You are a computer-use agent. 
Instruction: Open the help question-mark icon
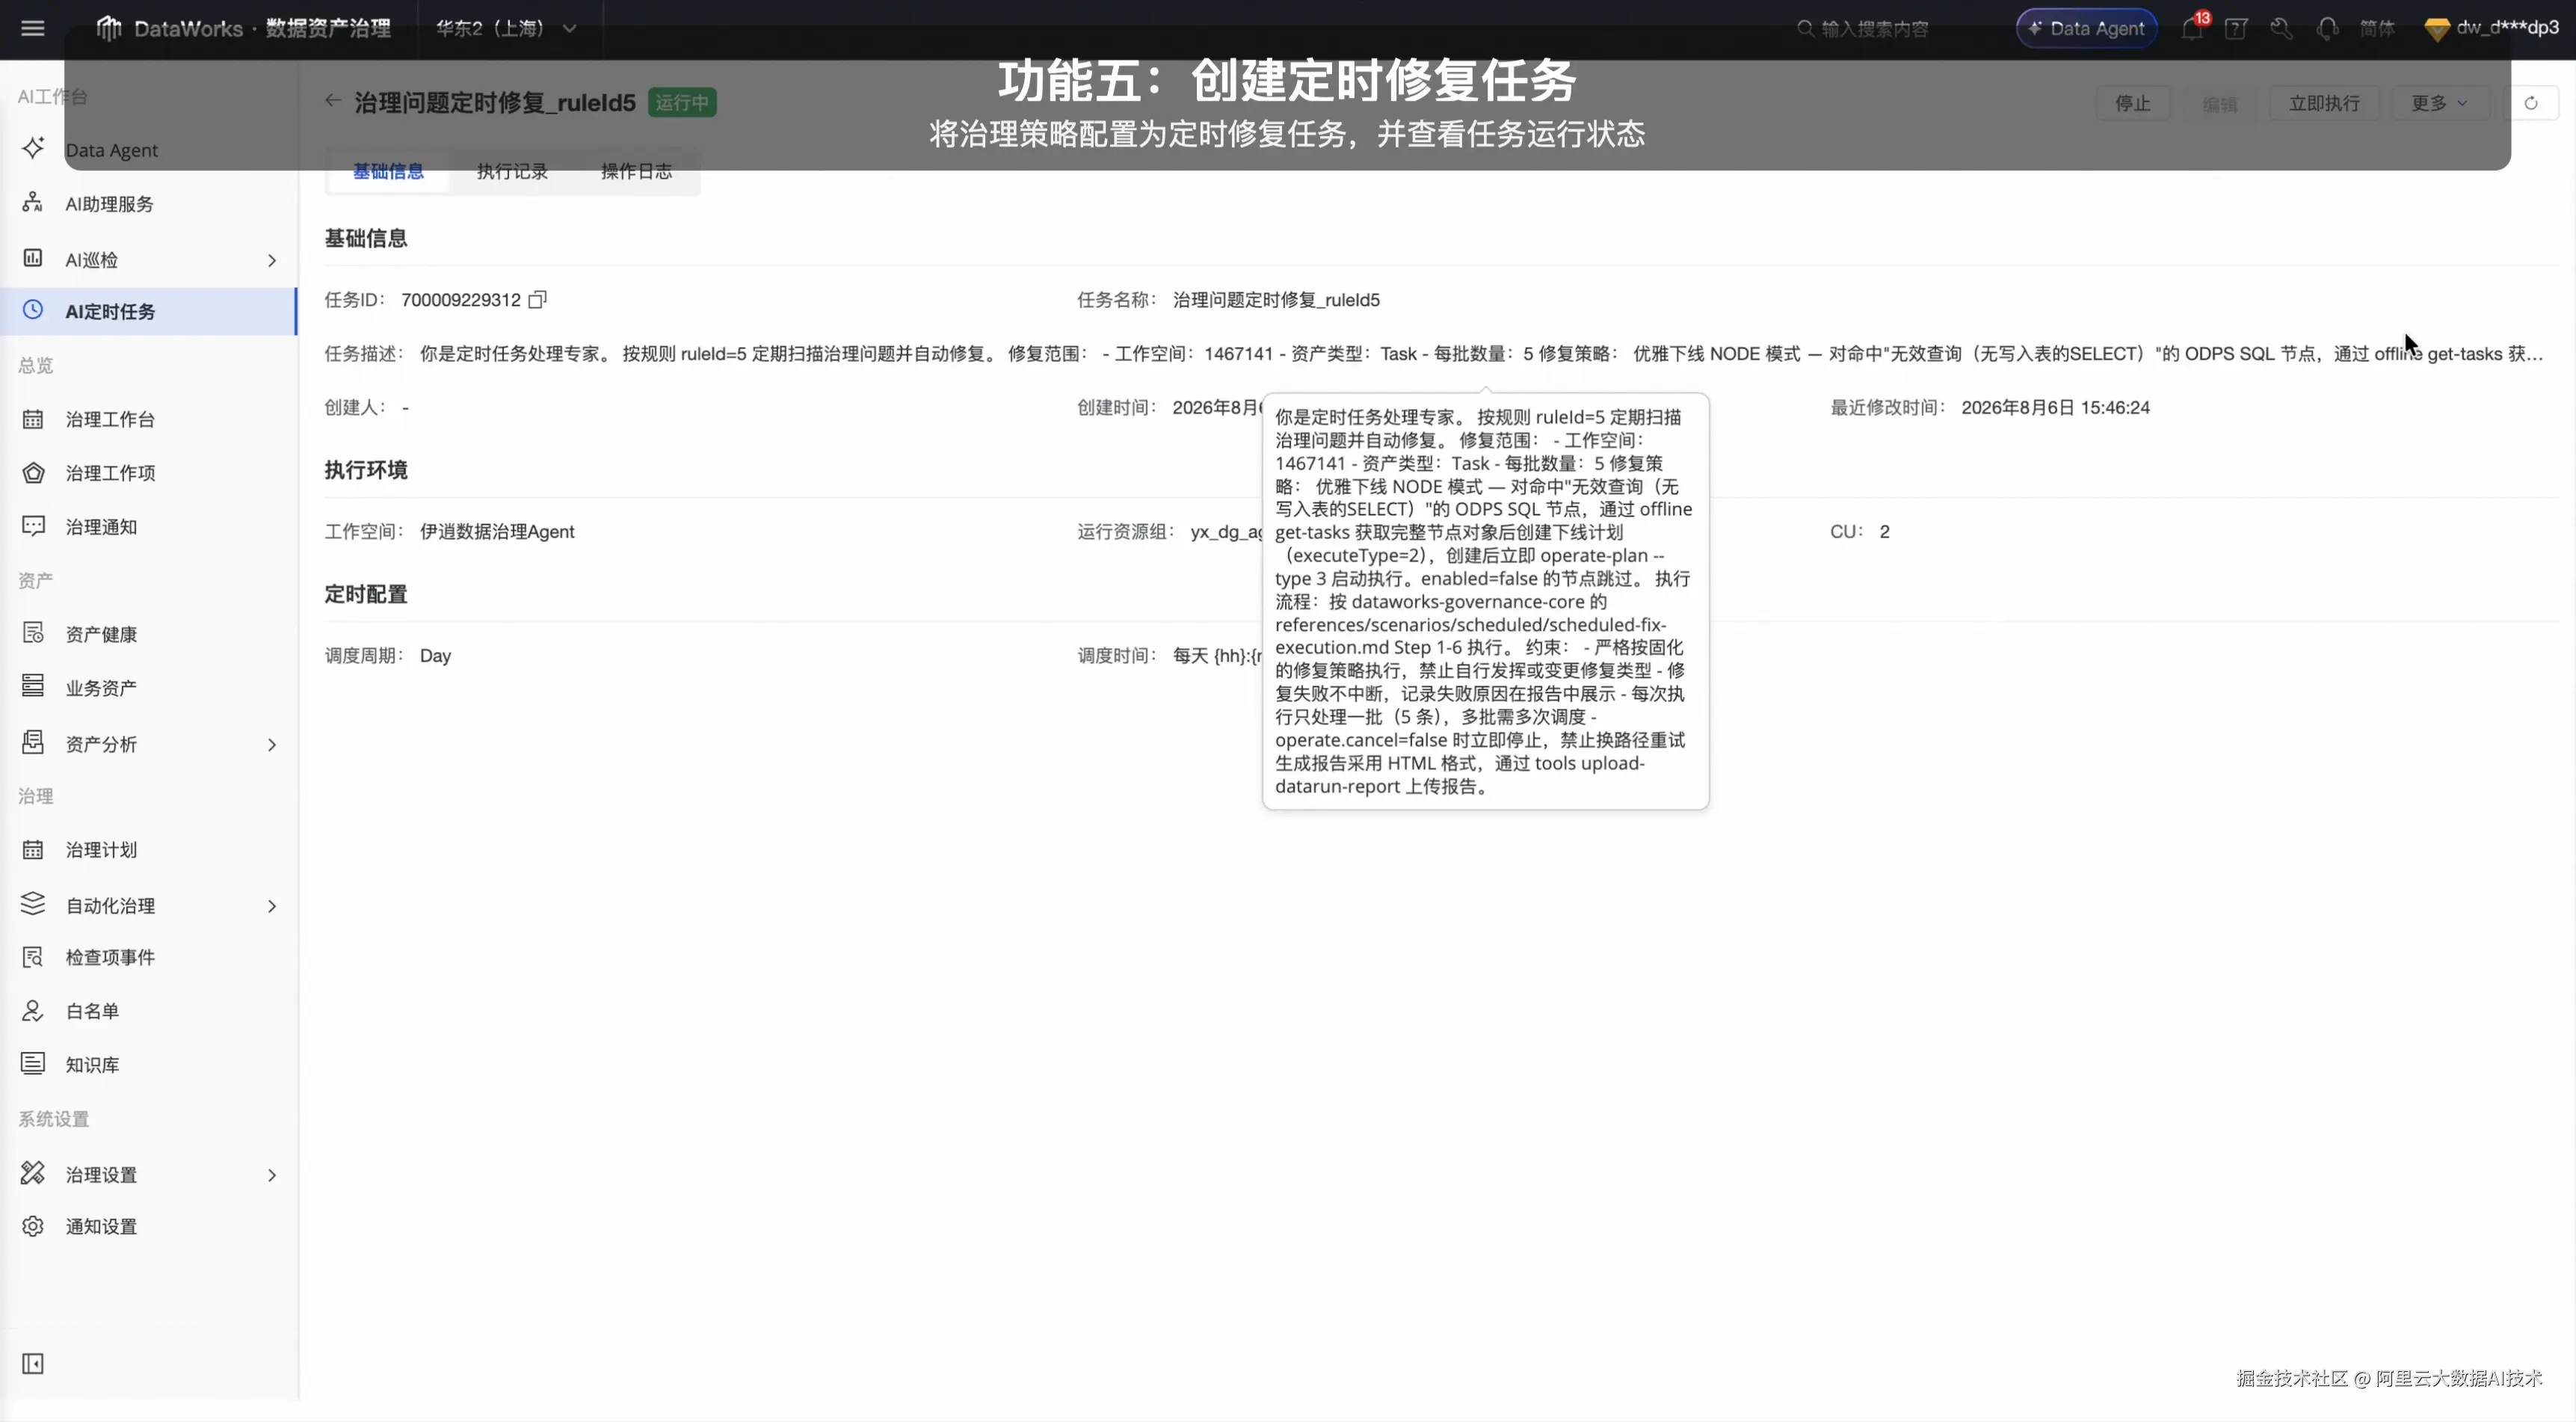tap(2236, 28)
